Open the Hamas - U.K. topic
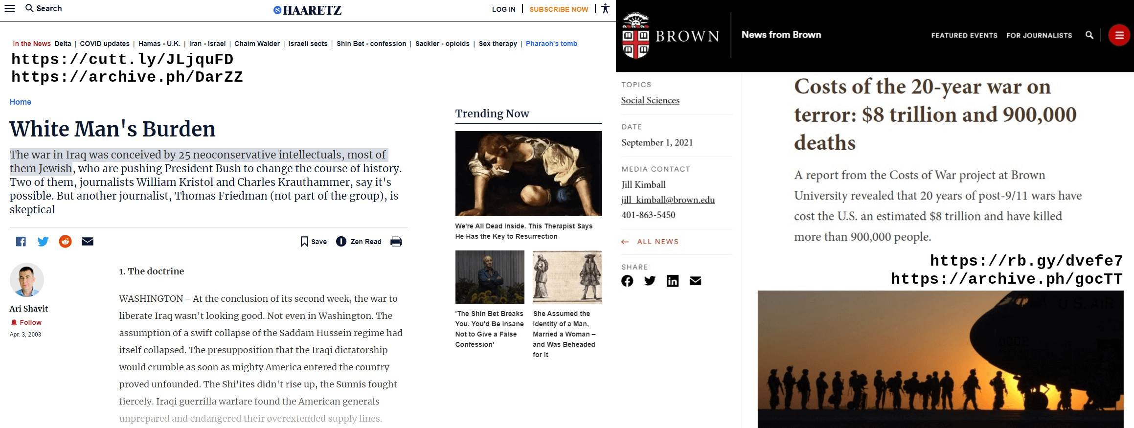Viewport: 1134px width, 428px height. click(159, 44)
